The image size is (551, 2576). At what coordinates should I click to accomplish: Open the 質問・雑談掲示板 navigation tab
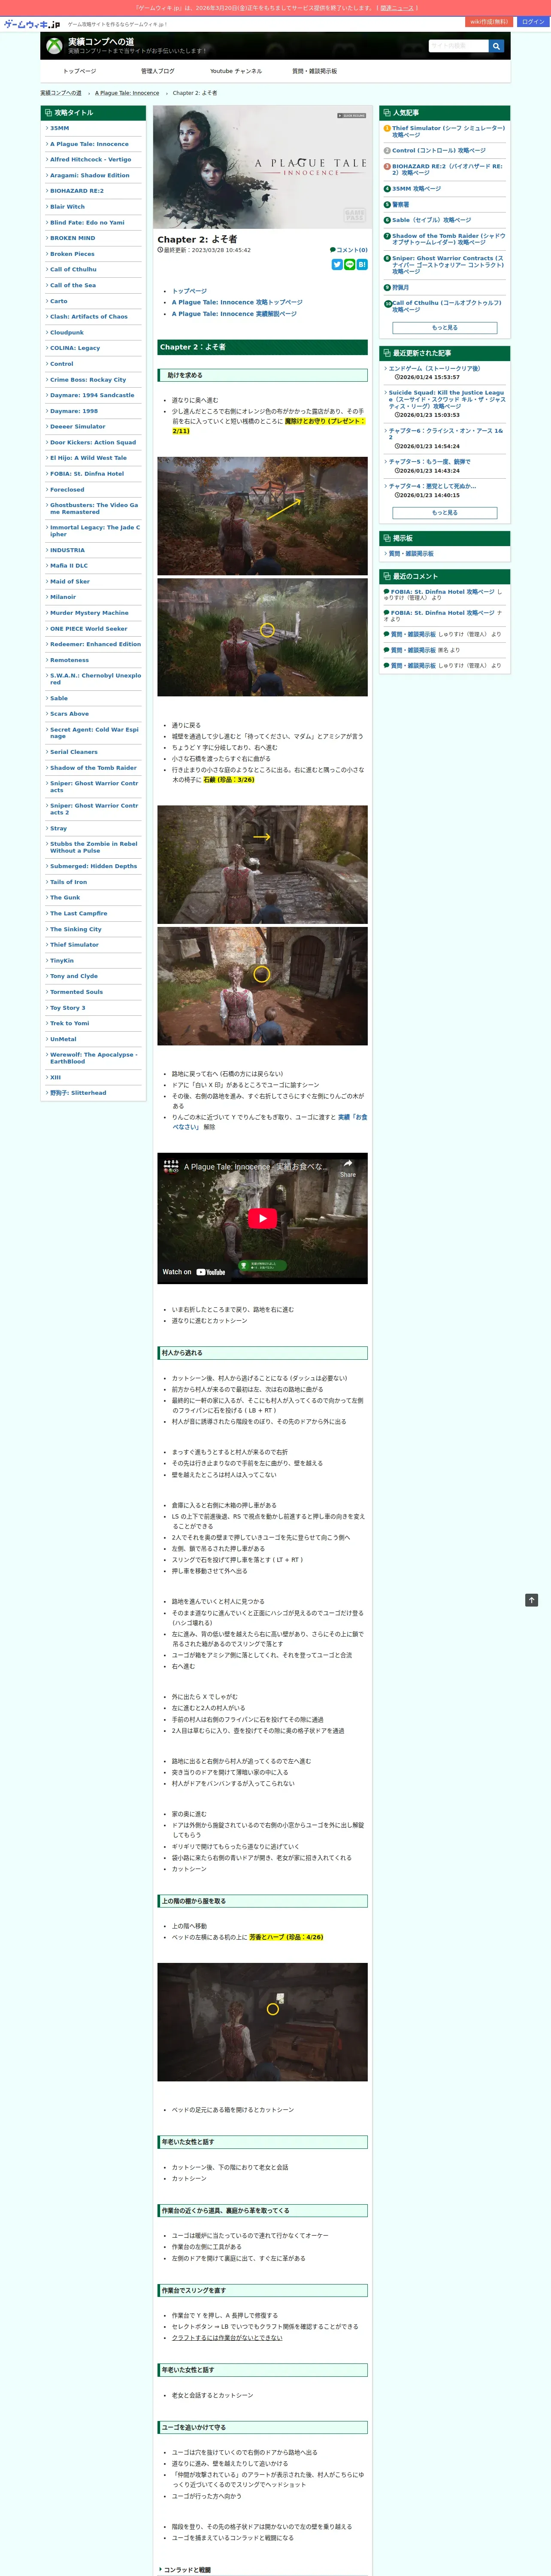[314, 71]
